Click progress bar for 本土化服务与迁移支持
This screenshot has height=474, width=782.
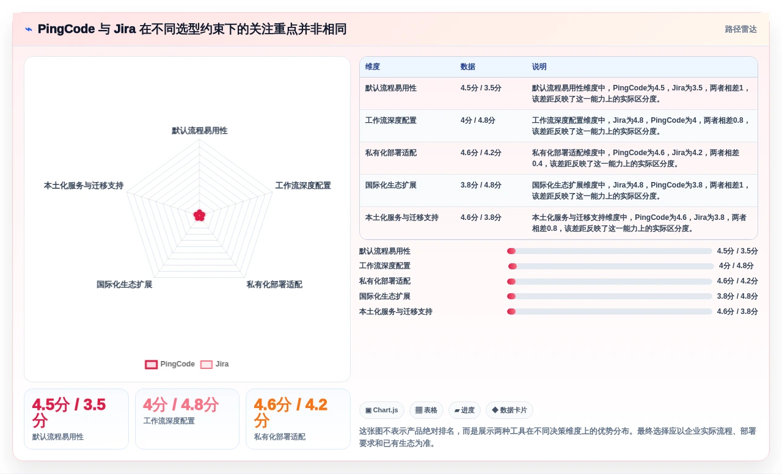(609, 312)
